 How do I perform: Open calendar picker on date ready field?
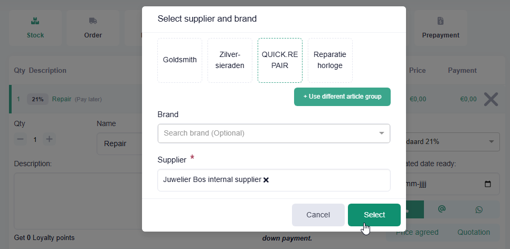(488, 185)
